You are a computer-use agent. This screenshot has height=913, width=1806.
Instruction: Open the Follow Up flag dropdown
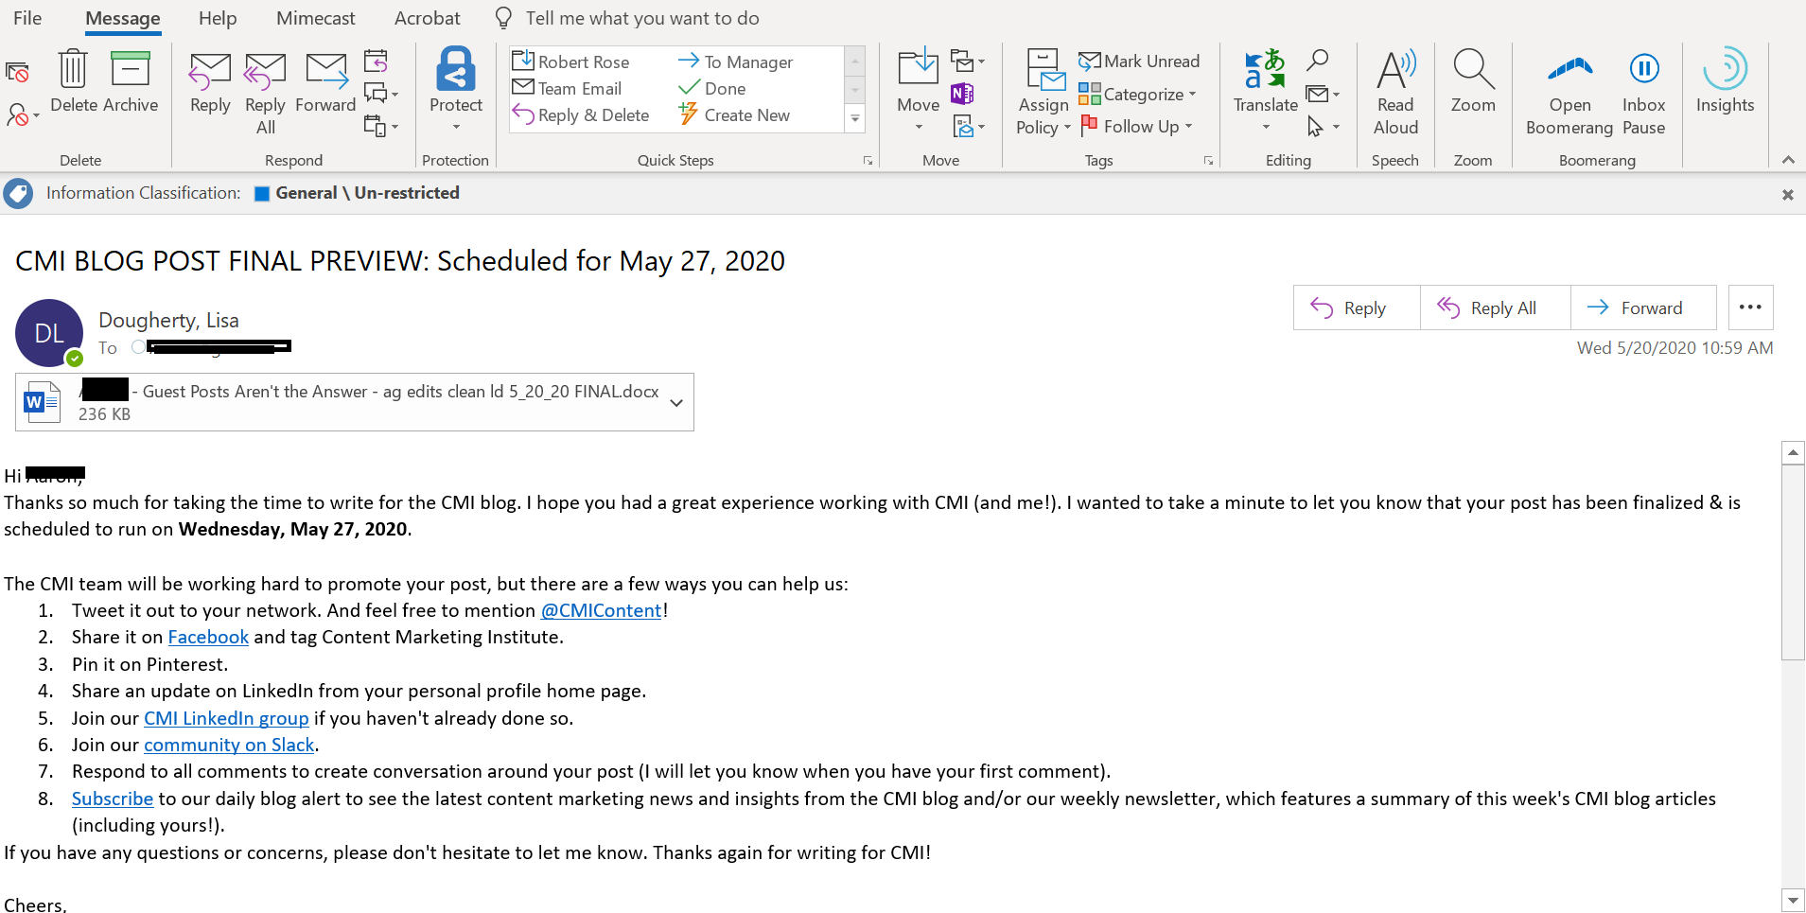tap(1136, 126)
